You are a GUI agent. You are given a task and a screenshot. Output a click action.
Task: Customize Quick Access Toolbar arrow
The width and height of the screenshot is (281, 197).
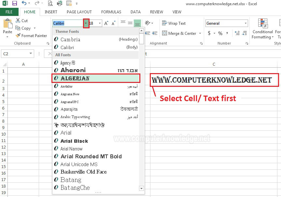(77, 3)
